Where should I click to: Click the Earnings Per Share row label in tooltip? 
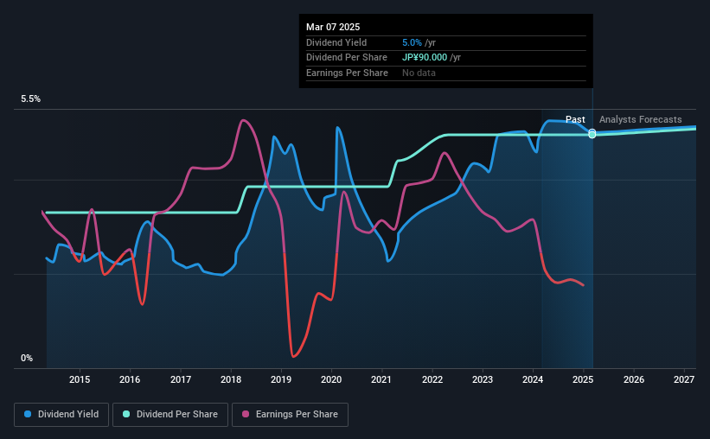pyautogui.click(x=347, y=73)
